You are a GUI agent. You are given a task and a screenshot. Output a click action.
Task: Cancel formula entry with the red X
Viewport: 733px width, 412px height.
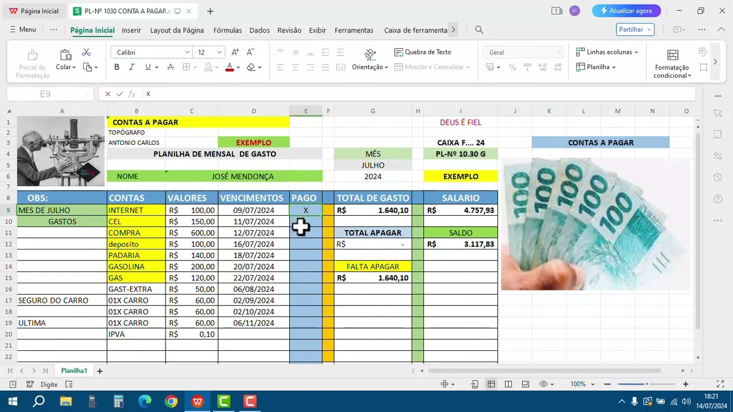tap(108, 94)
